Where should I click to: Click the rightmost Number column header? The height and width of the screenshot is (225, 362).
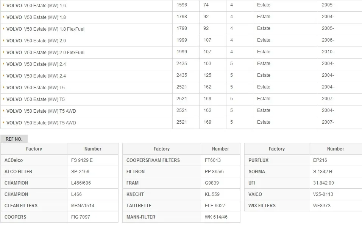coord(335,149)
